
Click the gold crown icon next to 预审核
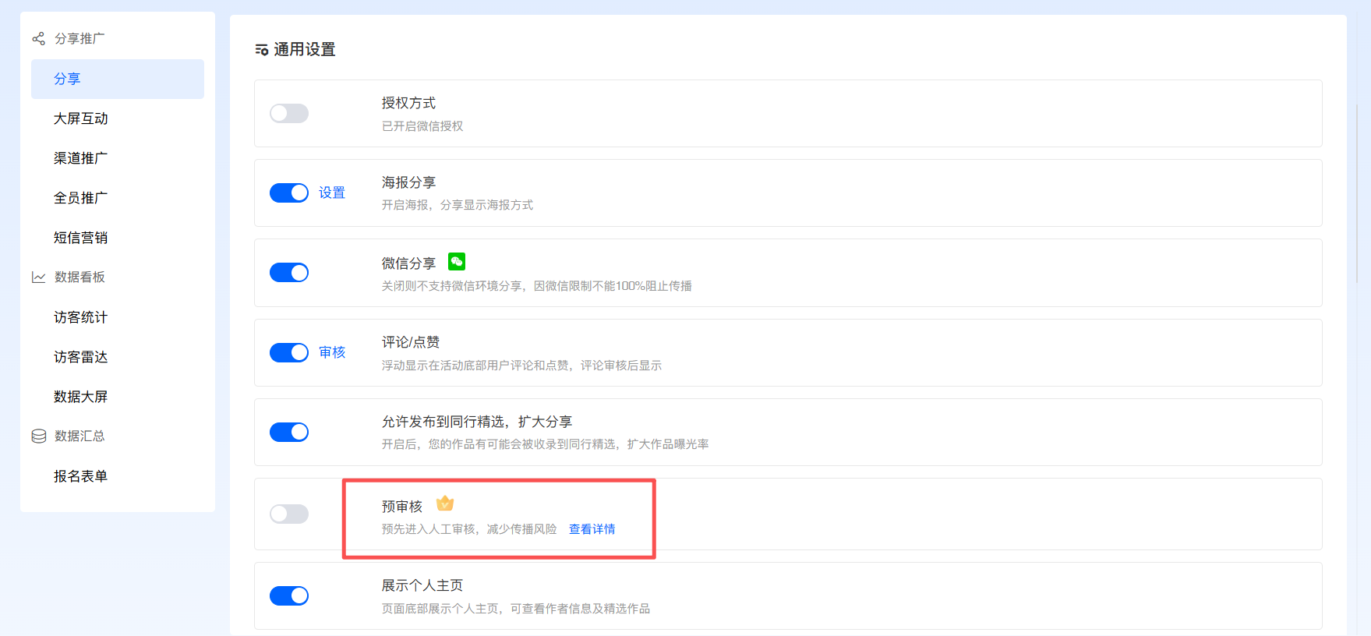pyautogui.click(x=445, y=503)
